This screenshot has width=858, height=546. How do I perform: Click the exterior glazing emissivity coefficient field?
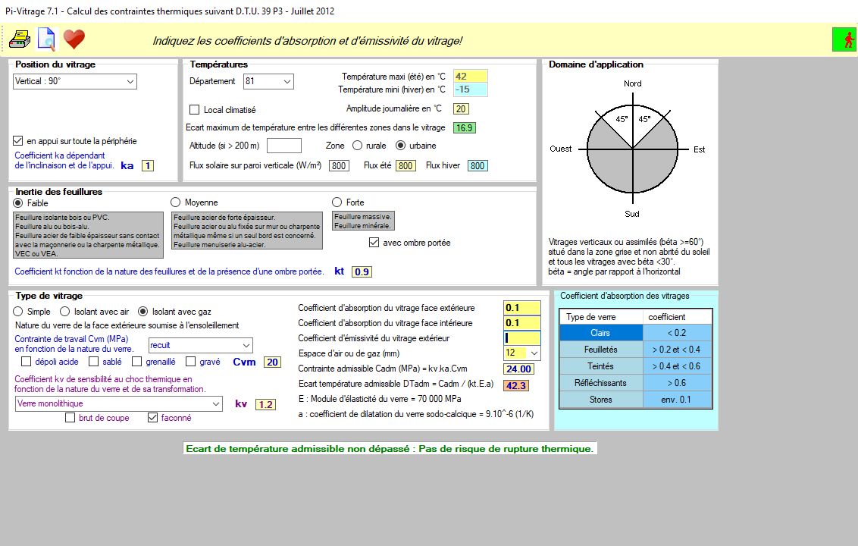coord(522,338)
